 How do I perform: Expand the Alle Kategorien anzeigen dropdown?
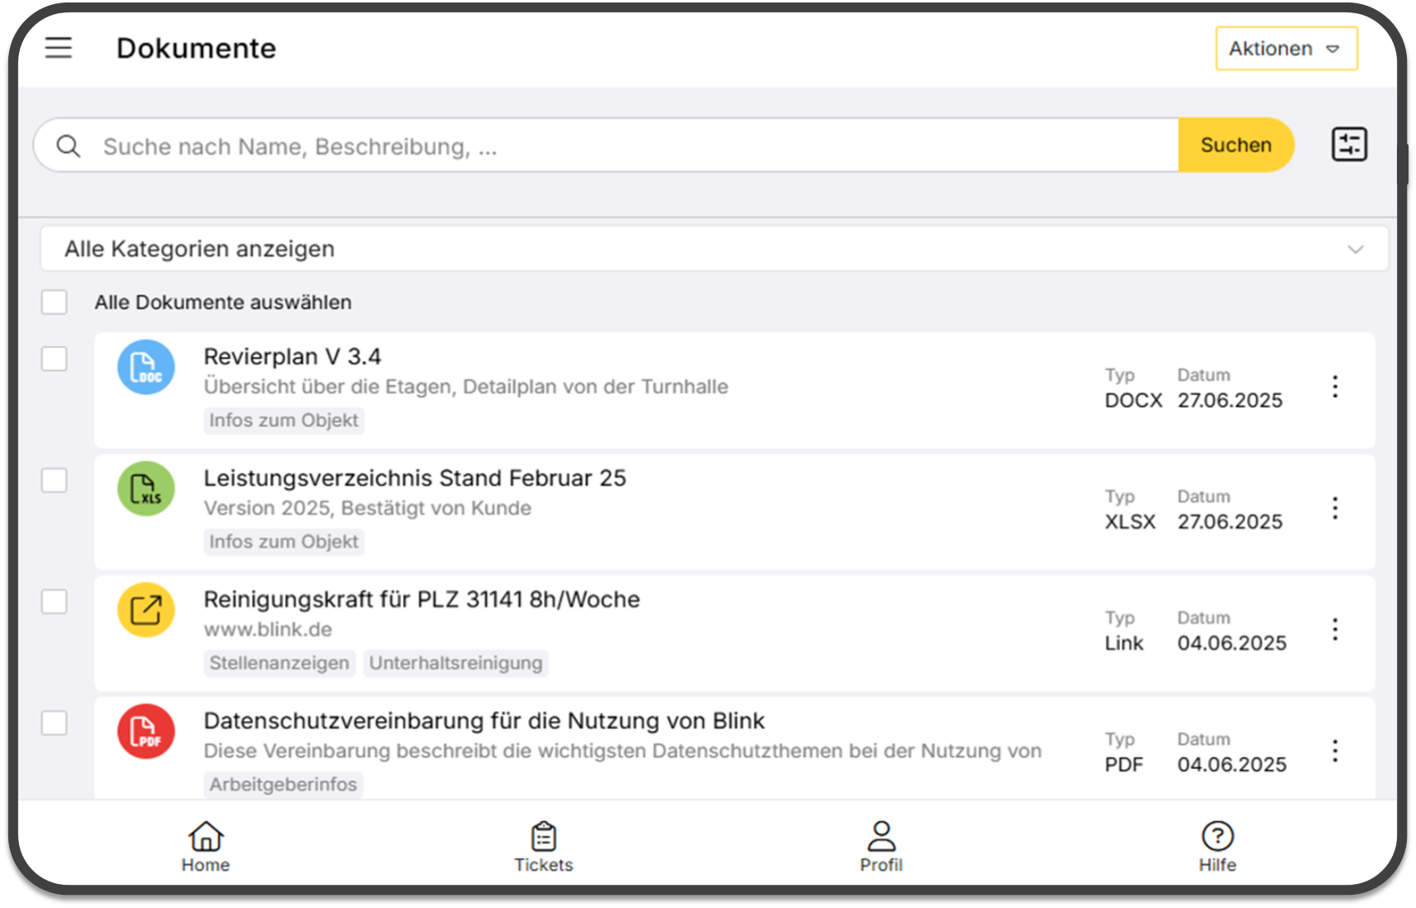click(x=714, y=249)
